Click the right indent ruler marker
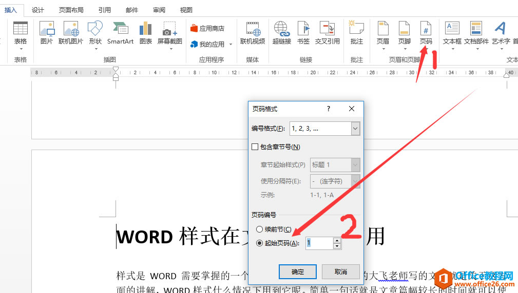 [506, 75]
